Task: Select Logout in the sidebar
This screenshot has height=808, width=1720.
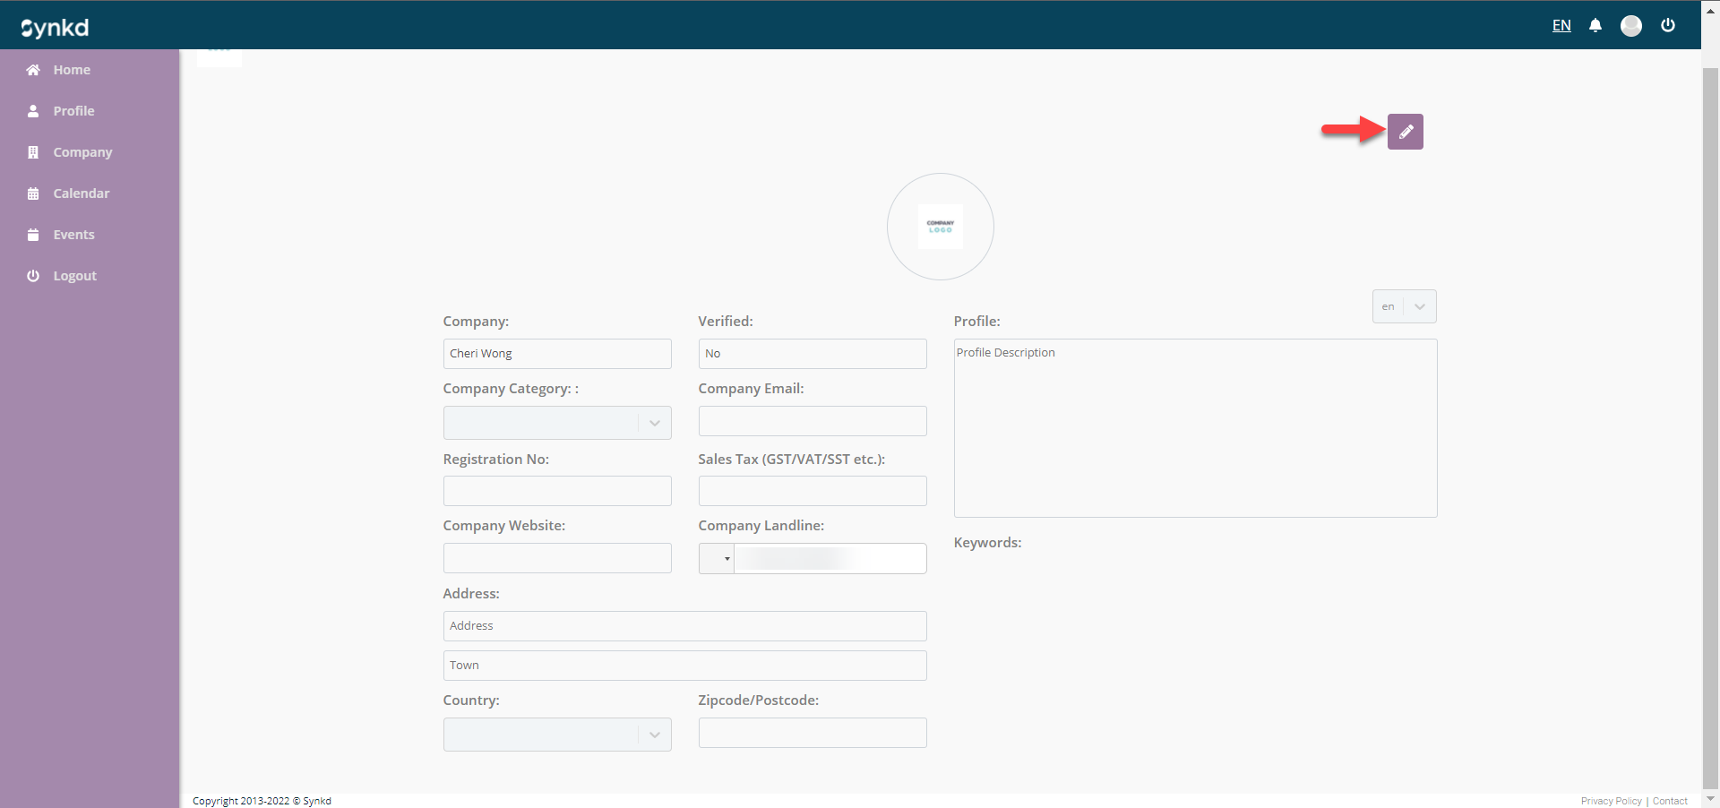Action: [74, 276]
